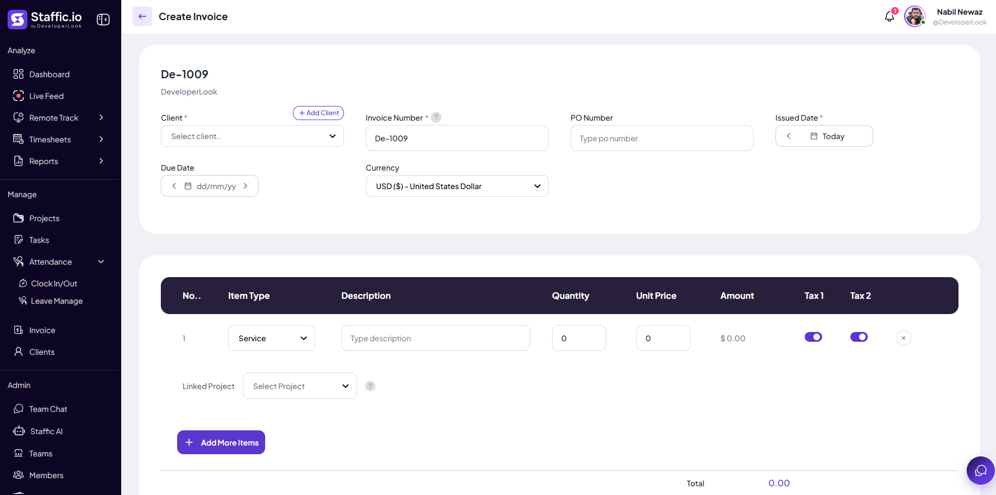Focus the PO Number field
The image size is (996, 495).
click(662, 138)
